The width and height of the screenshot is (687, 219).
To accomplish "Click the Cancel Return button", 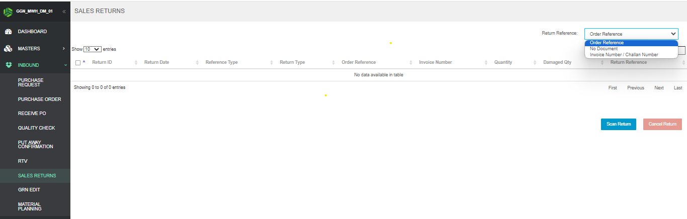I will [662, 124].
